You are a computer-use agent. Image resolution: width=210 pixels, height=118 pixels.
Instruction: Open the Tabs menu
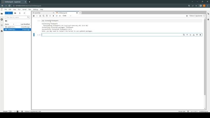pyautogui.click(x=30, y=10)
